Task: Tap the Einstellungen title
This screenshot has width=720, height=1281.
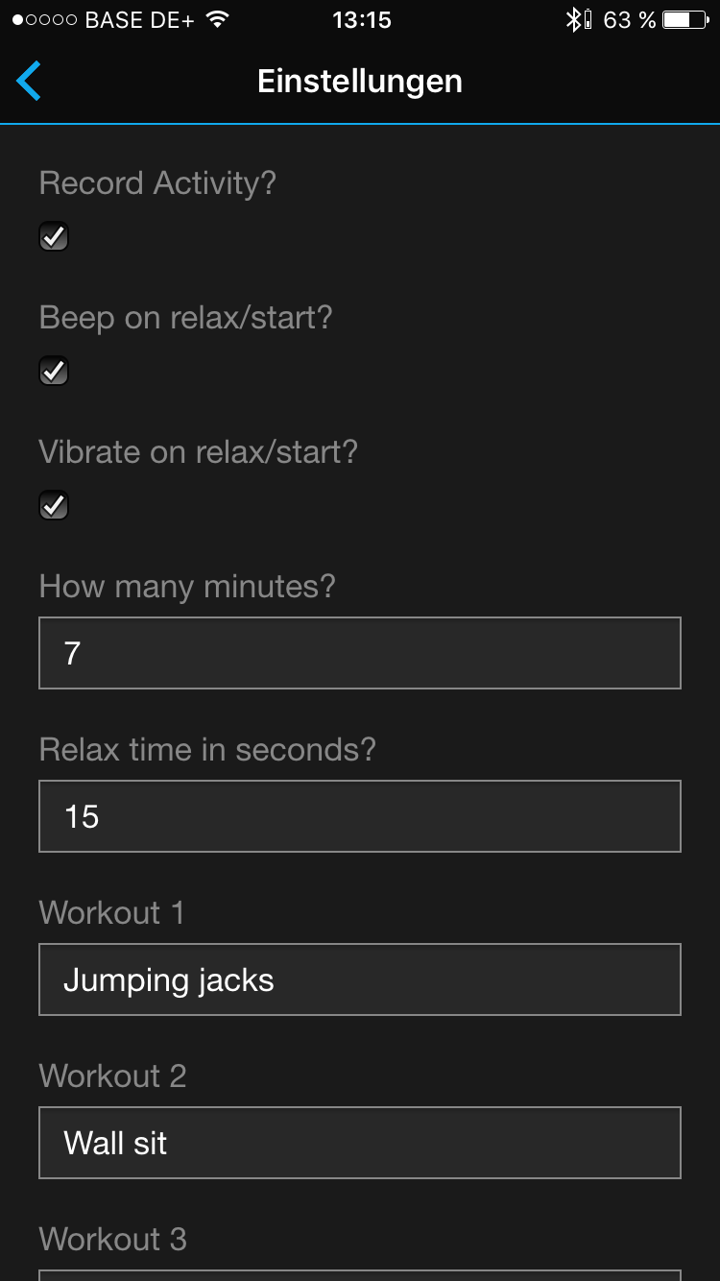Action: [360, 82]
